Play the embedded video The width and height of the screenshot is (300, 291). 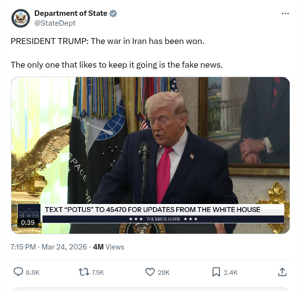pyautogui.click(x=150, y=155)
